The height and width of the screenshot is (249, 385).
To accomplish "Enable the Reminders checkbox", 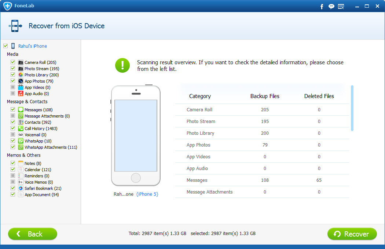I will pos(12,176).
